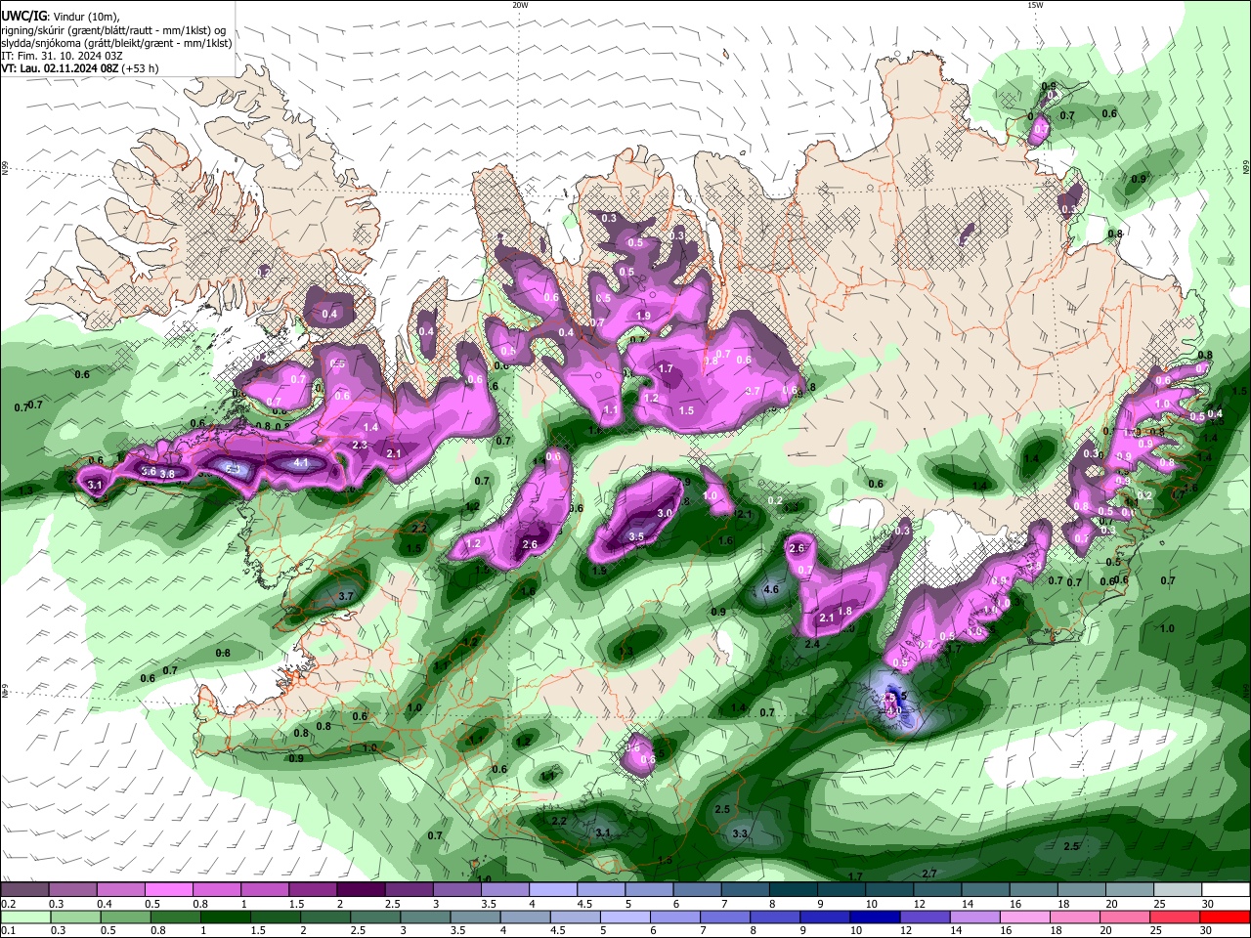
Task: Click the navy blue swatch near rain value 10
Action: [x=873, y=917]
